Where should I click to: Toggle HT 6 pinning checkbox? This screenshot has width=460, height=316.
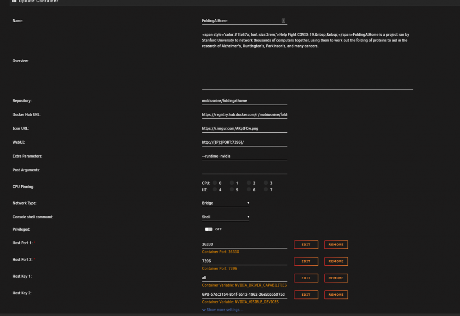click(x=249, y=189)
